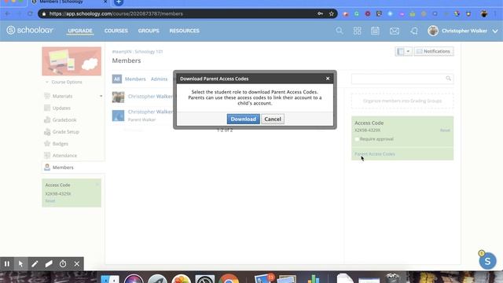The height and width of the screenshot is (283, 503).
Task: Open the calendar icon in header
Action: (375, 31)
